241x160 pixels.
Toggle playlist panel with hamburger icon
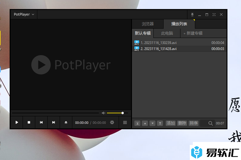125,123
